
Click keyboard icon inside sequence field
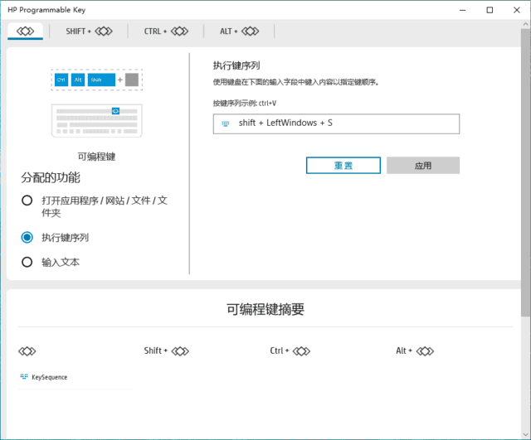pos(225,123)
